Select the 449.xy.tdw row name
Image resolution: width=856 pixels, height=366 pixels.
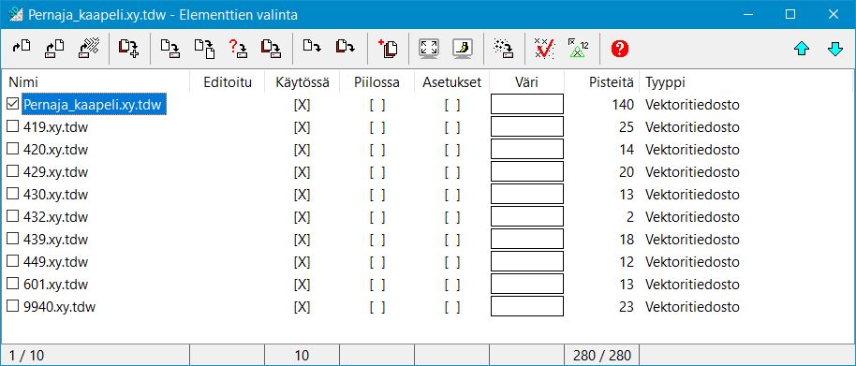55,262
